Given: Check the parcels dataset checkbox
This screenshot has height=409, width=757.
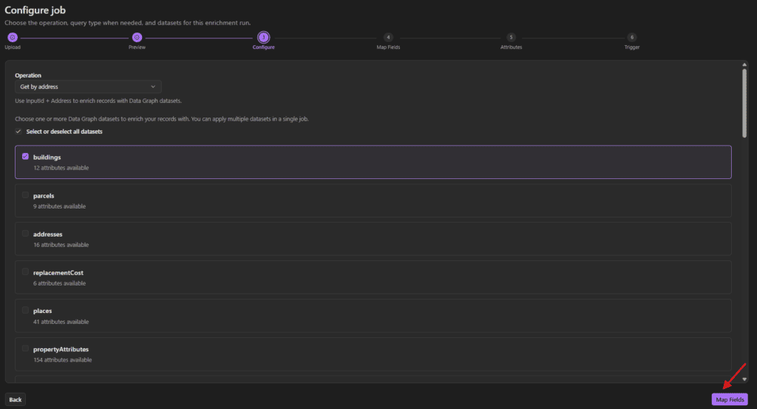Looking at the screenshot, I should tap(25, 195).
